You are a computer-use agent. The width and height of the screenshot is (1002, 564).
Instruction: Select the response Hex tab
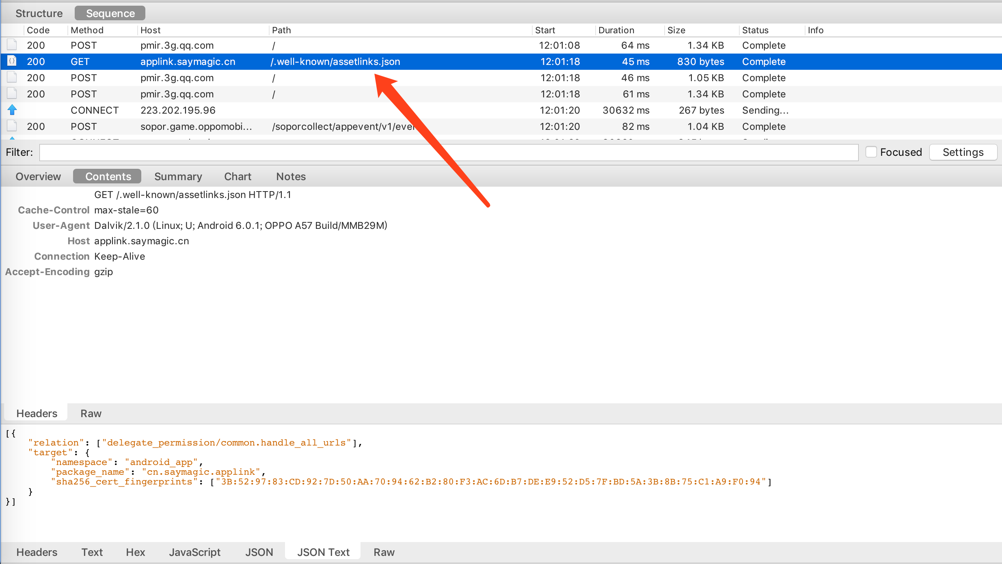135,552
